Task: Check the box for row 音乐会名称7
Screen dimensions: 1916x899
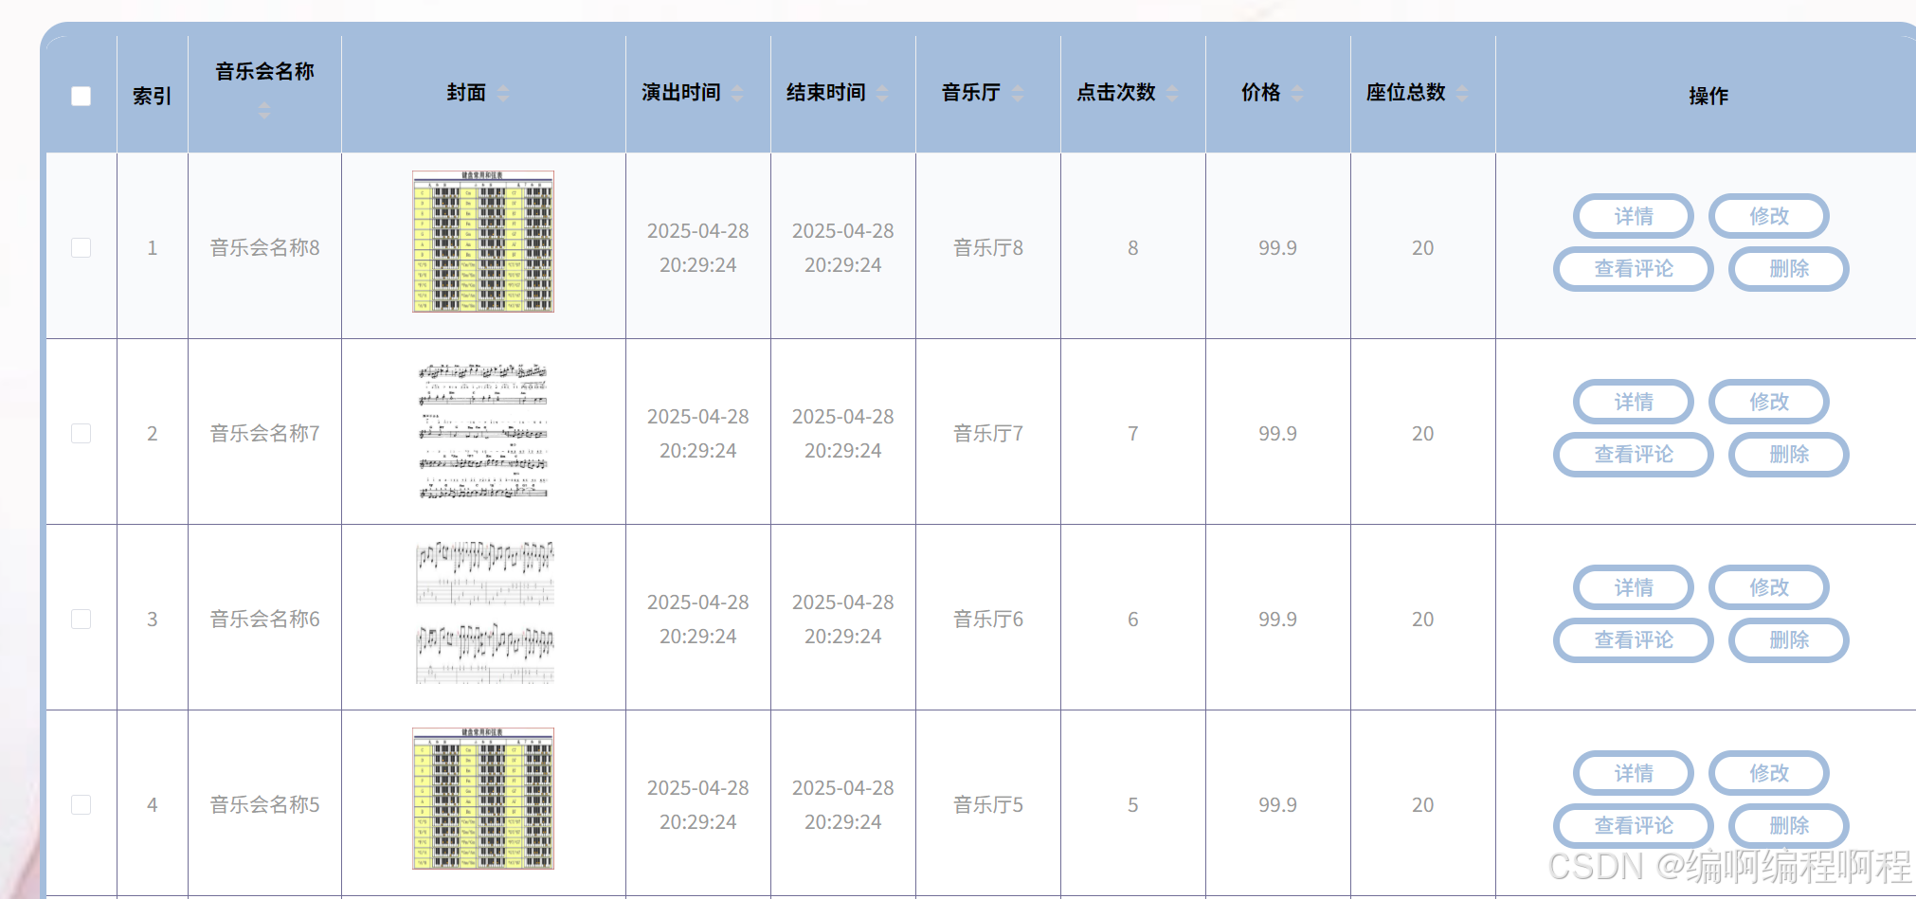Action: [81, 433]
